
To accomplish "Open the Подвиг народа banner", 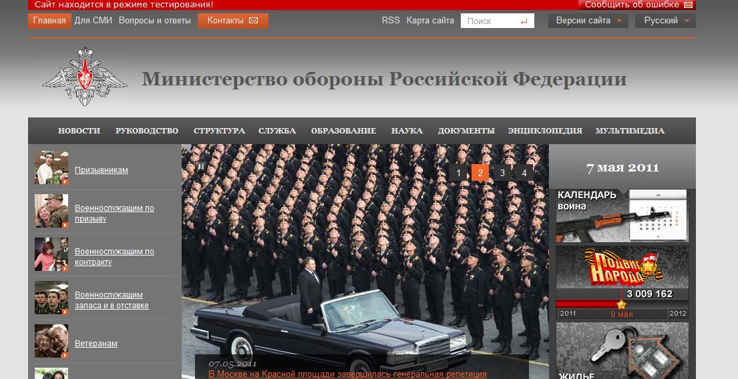I will pos(622,282).
